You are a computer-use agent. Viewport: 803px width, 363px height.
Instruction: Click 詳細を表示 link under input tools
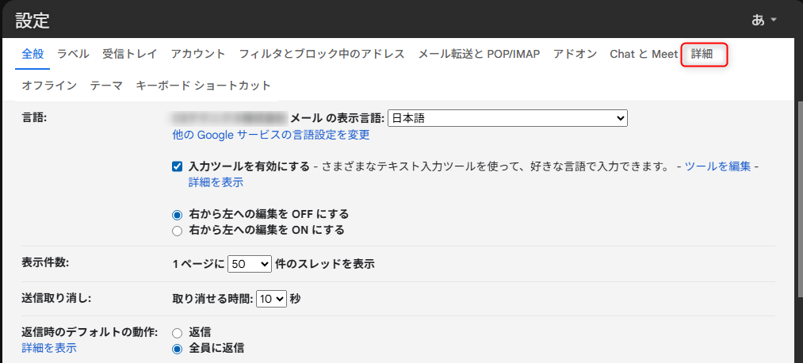click(x=216, y=182)
